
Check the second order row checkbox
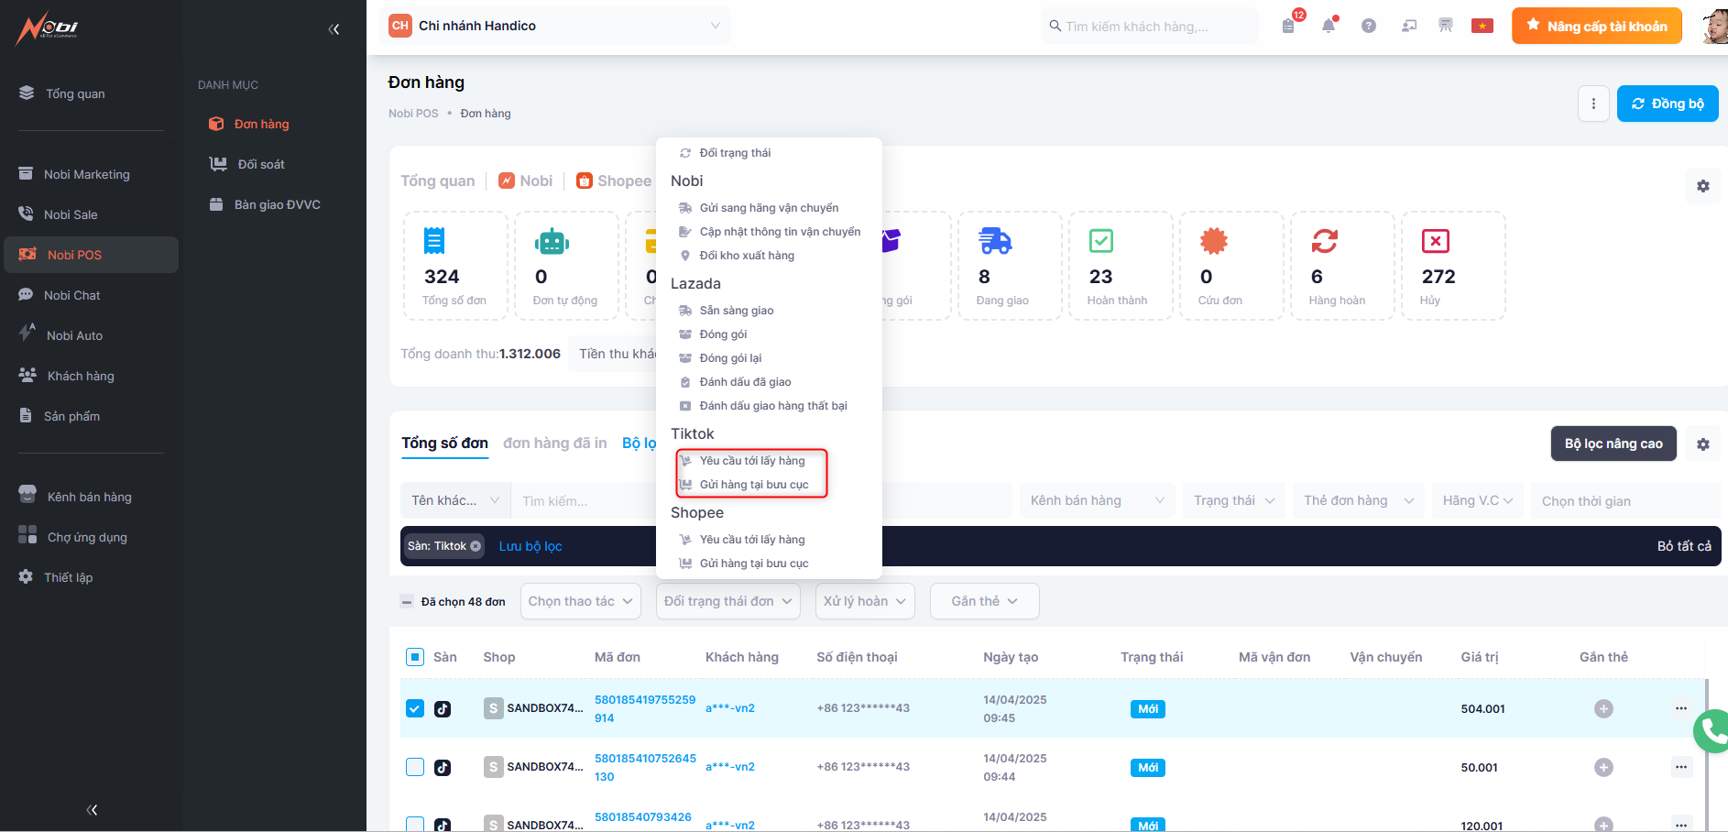click(x=415, y=767)
